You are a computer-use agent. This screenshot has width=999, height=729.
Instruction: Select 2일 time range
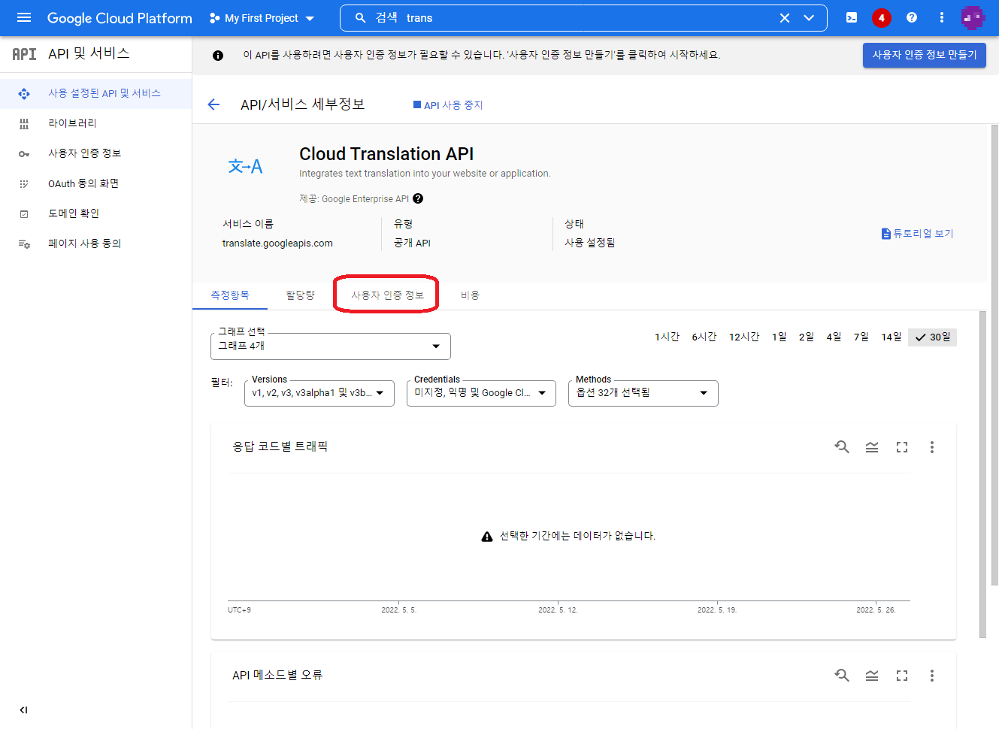(807, 337)
